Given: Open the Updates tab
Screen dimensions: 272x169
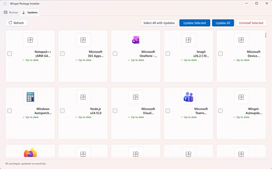Looking at the screenshot, I should 30,12.
